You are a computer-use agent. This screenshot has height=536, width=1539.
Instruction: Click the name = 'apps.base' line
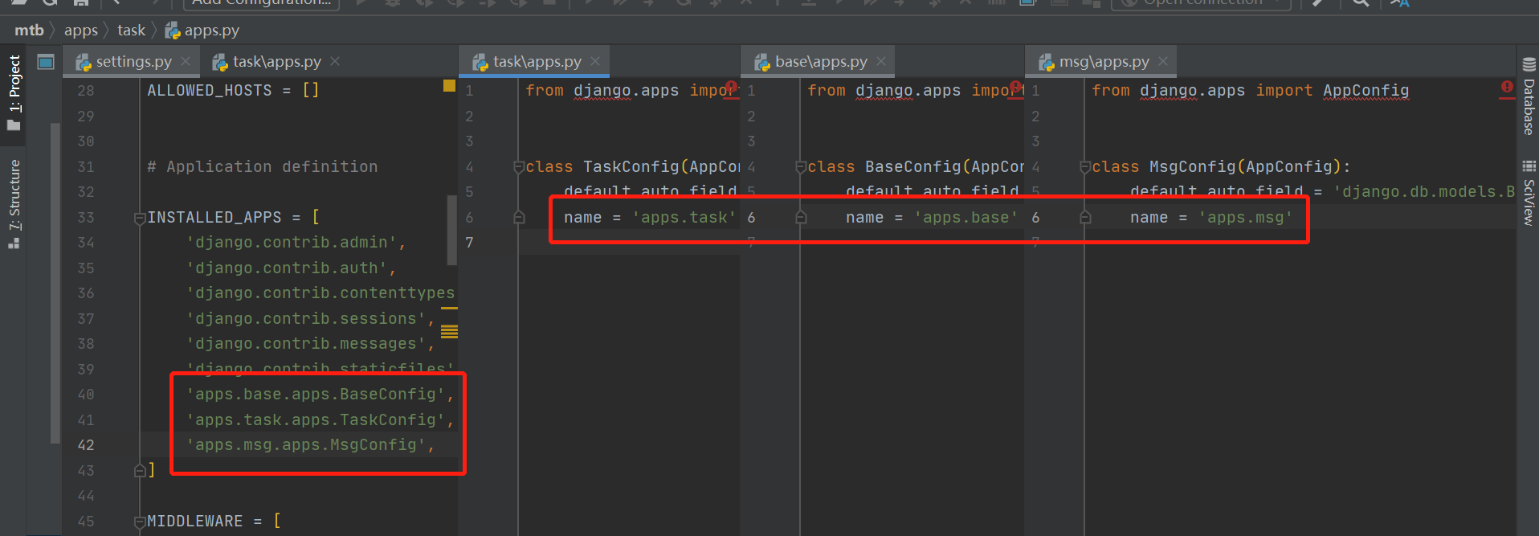pos(932,218)
